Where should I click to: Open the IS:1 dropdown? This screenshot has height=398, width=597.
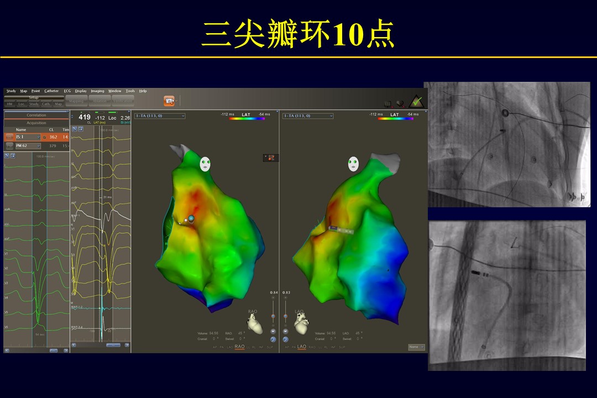pos(28,137)
